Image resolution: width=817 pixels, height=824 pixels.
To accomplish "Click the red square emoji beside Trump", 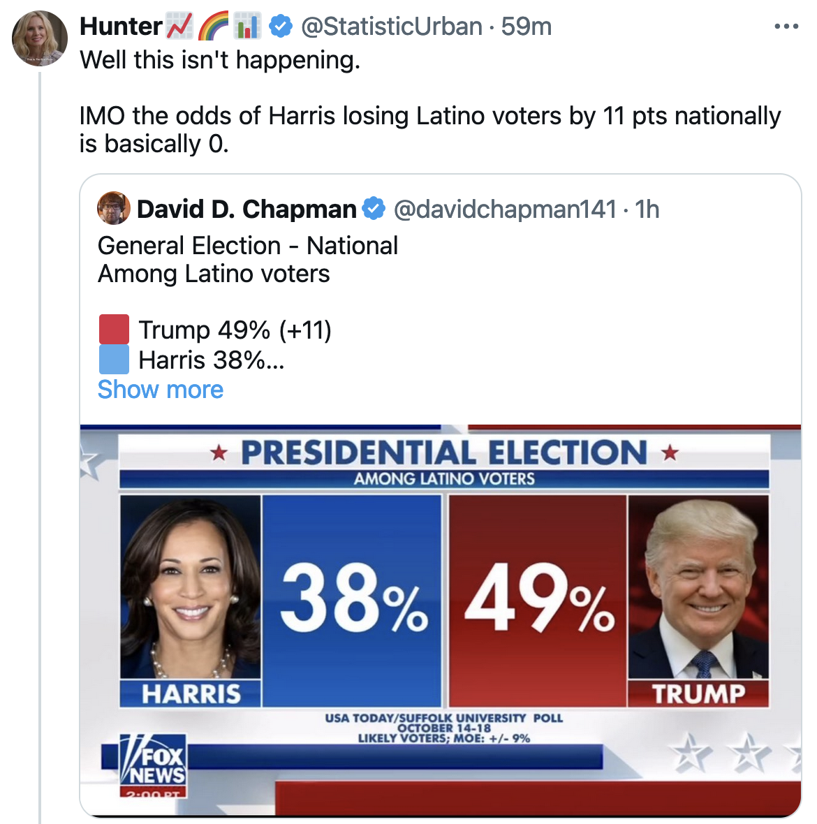I will tap(114, 329).
